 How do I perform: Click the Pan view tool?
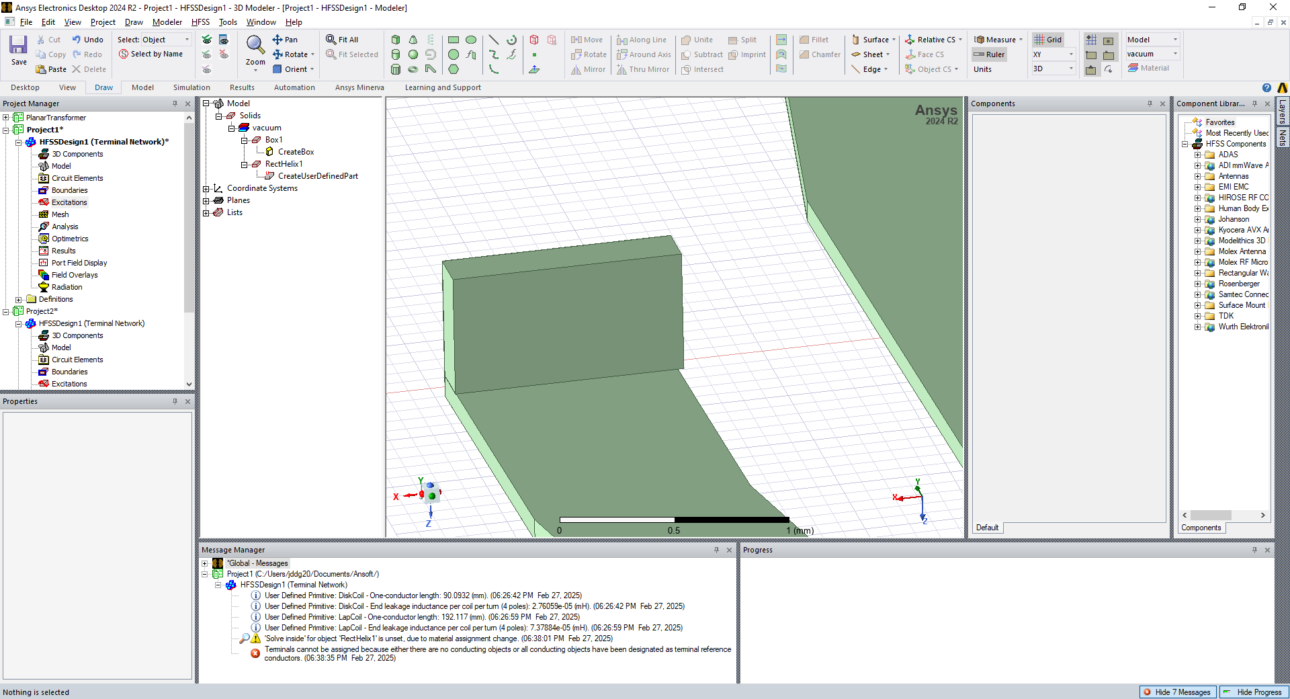coord(285,40)
